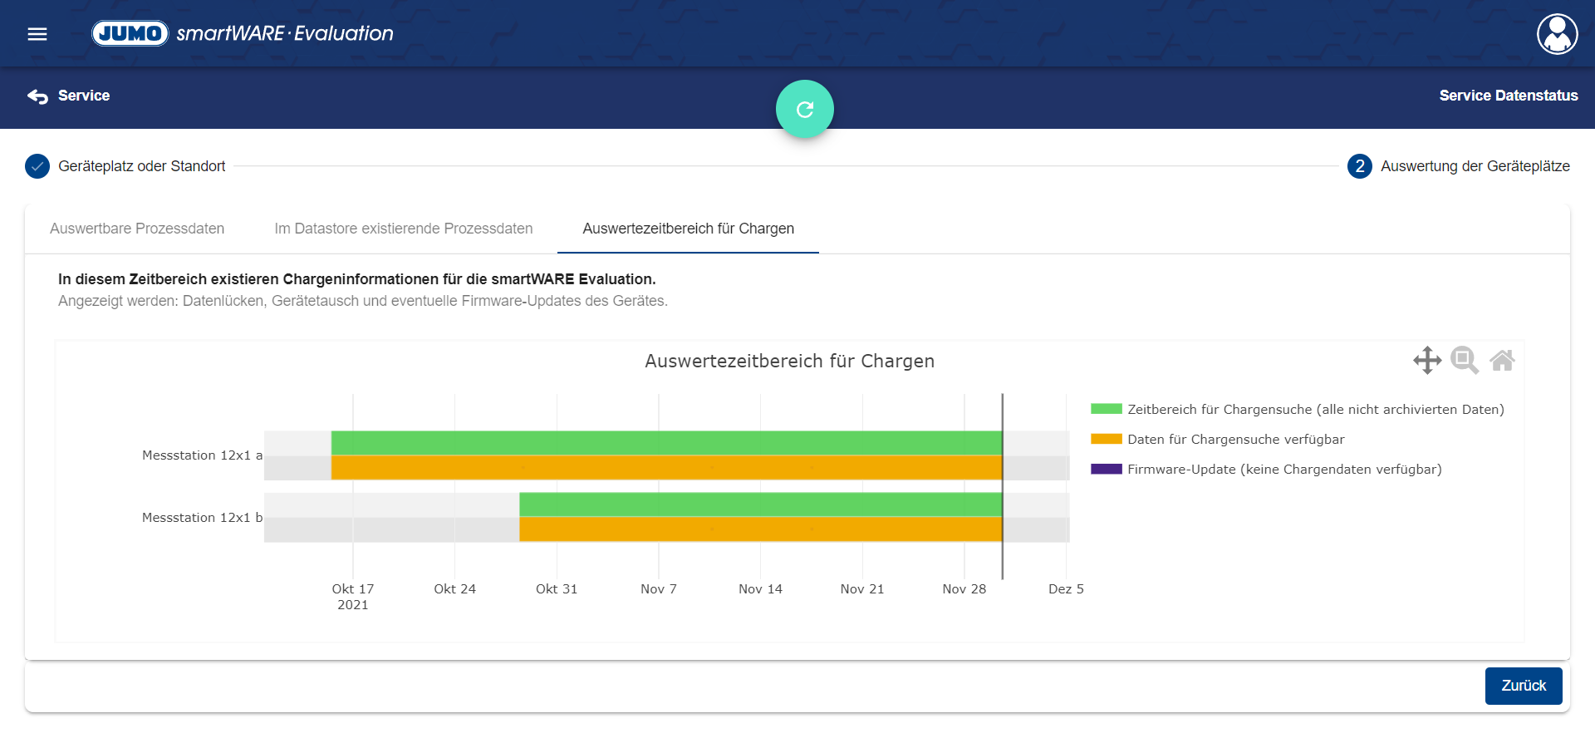This screenshot has width=1595, height=748.
Task: Select Auswertezeitbereich für Chargen tab
Action: coord(688,229)
